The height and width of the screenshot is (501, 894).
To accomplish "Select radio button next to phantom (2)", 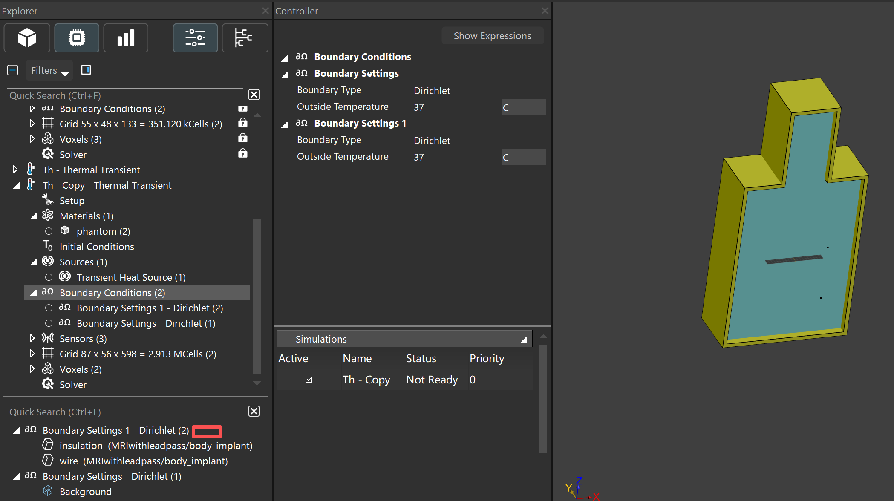I will point(49,231).
